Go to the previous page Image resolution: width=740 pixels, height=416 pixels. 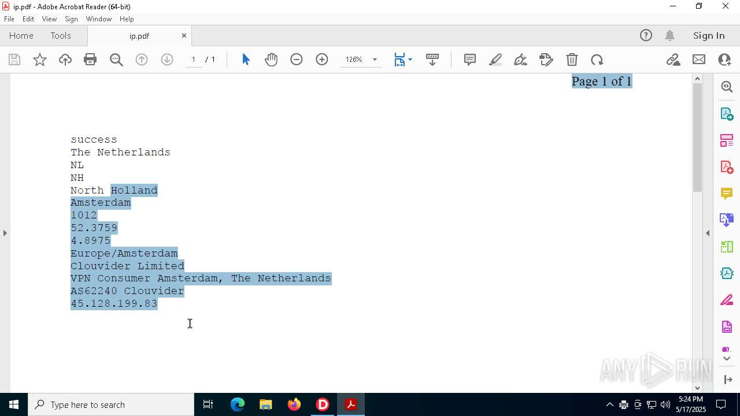pyautogui.click(x=142, y=60)
